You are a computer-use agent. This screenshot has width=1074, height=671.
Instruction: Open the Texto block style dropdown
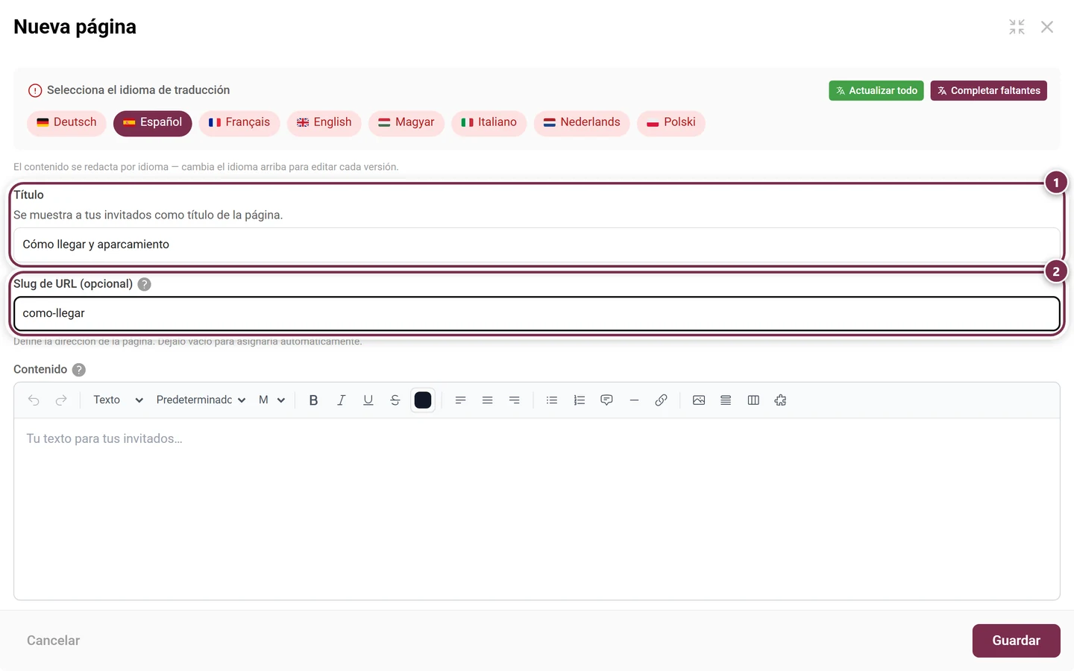point(117,400)
